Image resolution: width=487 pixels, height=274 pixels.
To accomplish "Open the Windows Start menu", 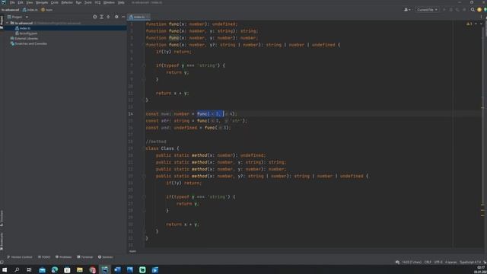I will (5, 269).
